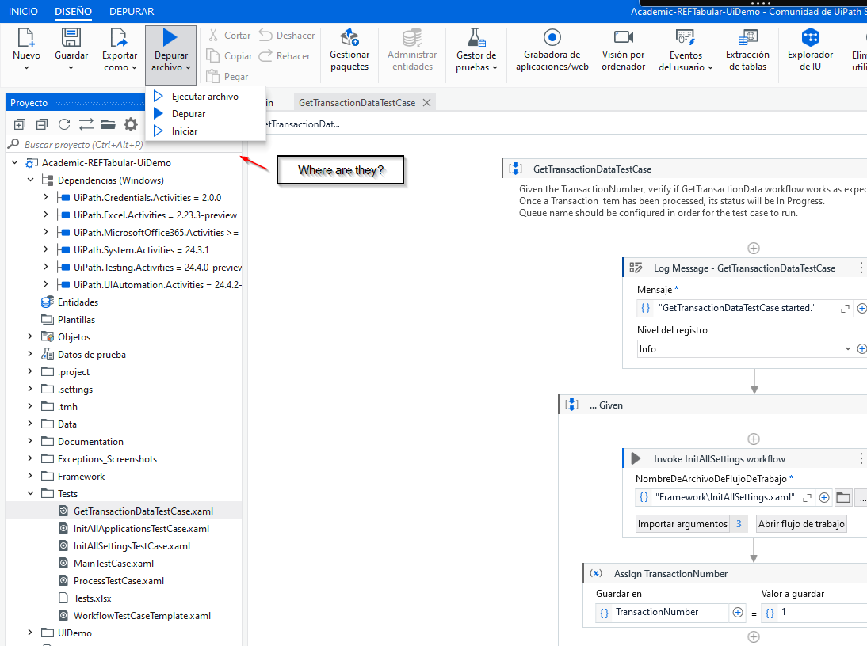Open Gestor de pruebas flask icon
Screen dimensions: 867x646
click(476, 37)
